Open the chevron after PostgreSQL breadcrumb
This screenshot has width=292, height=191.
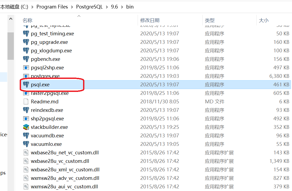(x=106, y=7)
